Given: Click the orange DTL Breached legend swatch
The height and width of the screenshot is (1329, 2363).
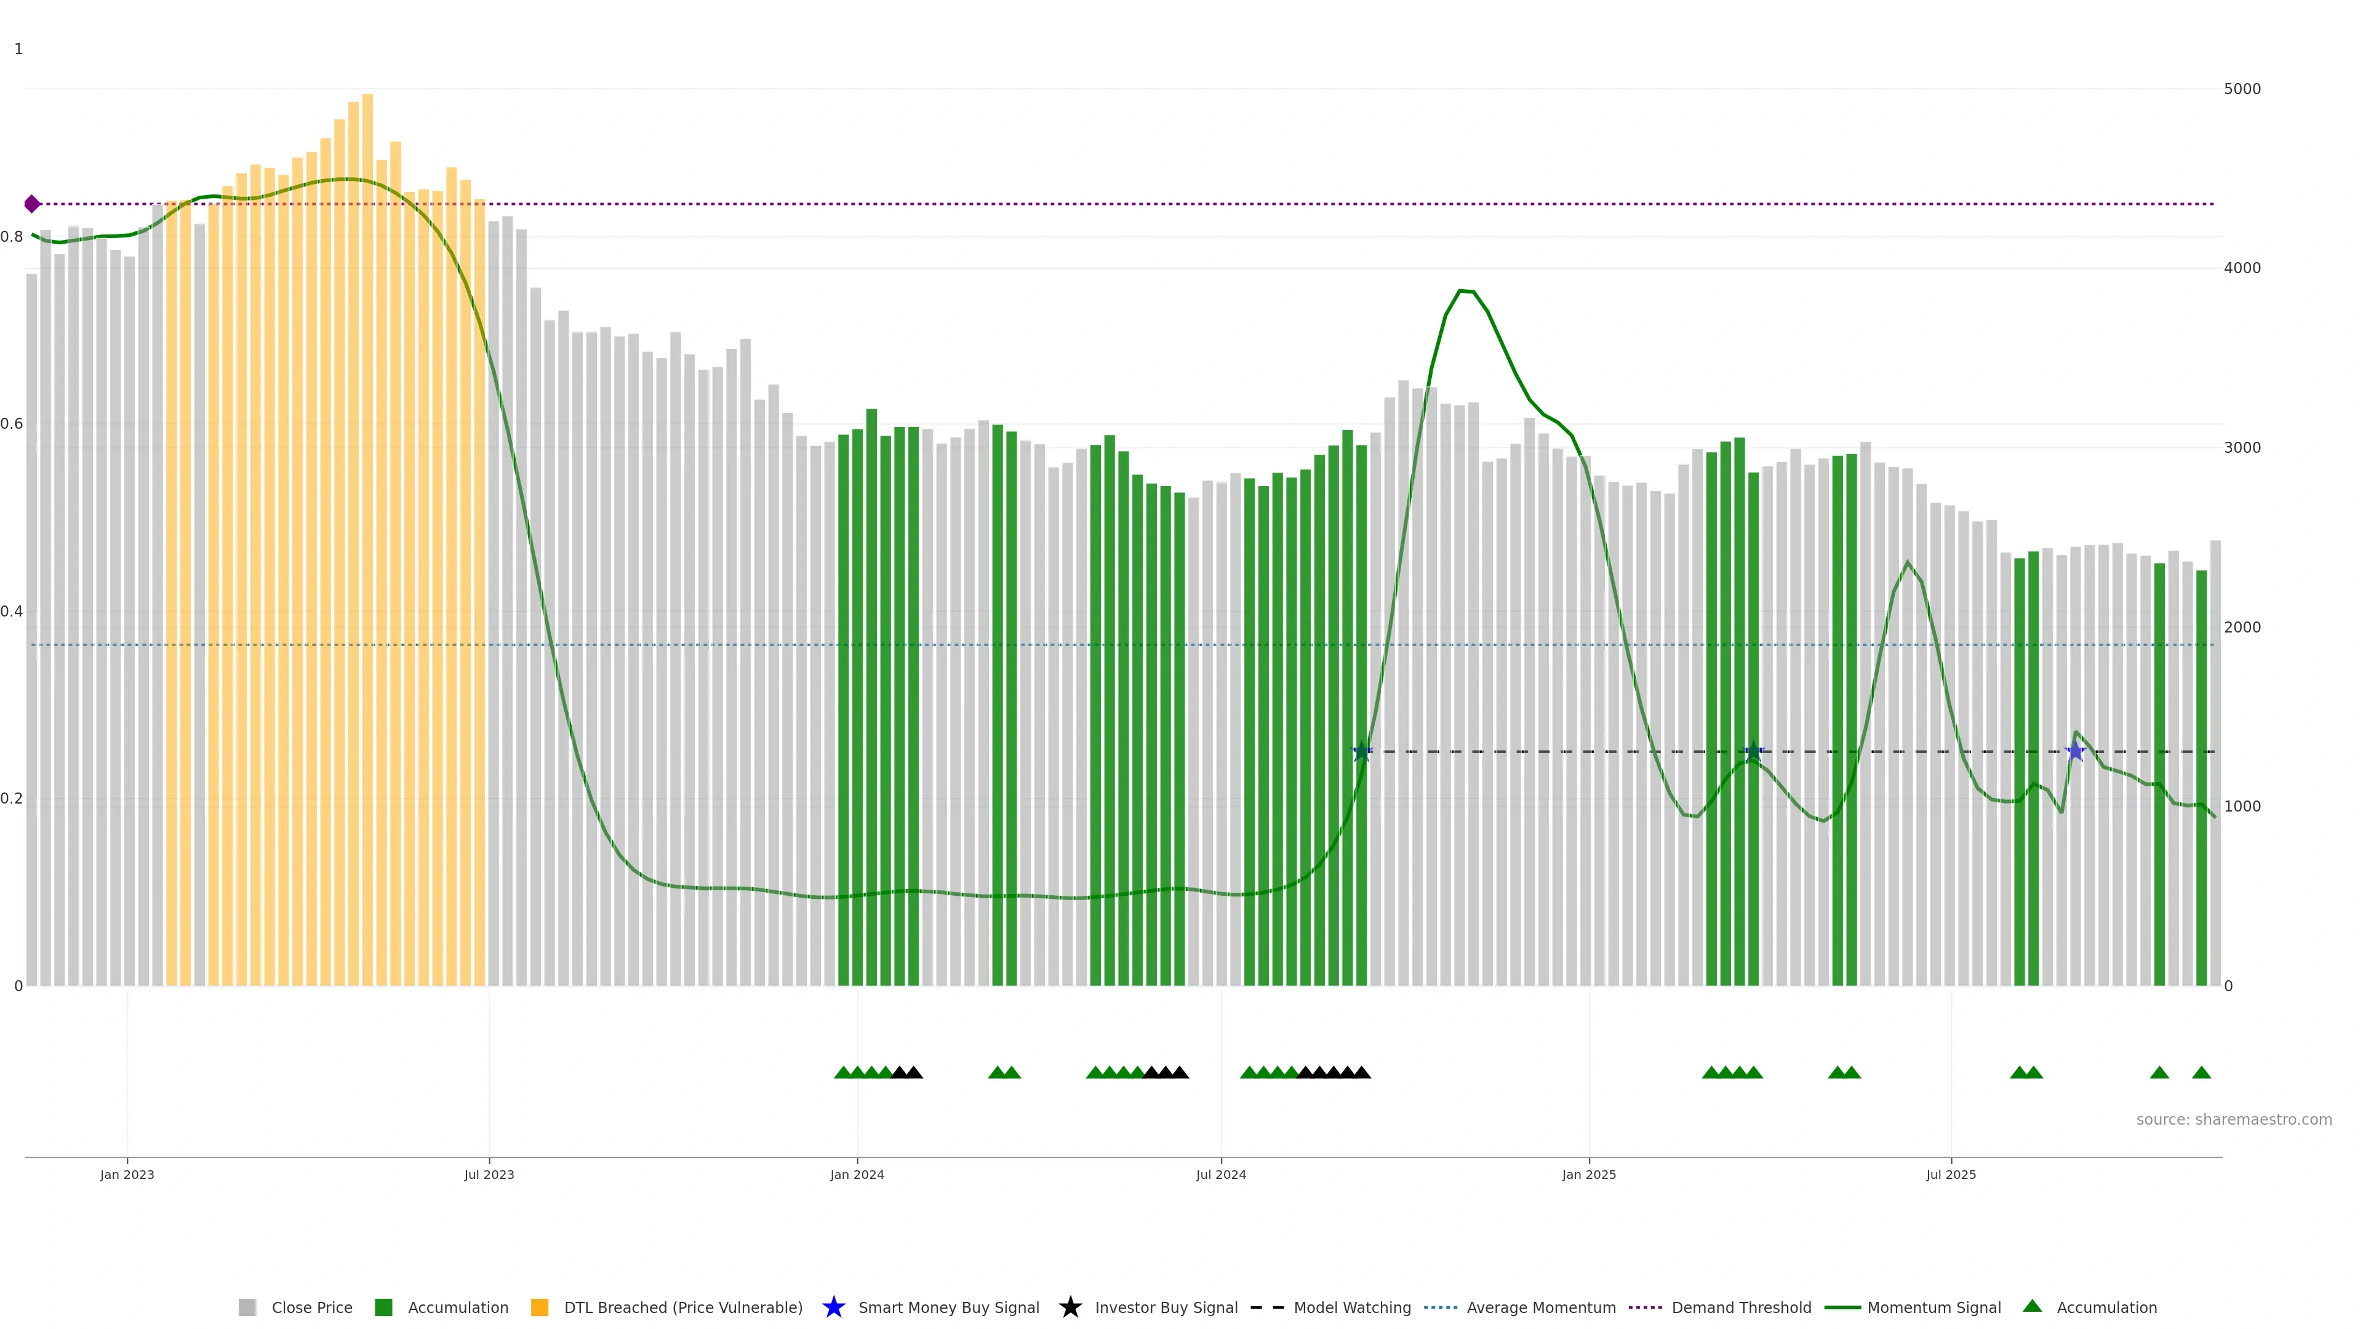Looking at the screenshot, I should point(540,1307).
